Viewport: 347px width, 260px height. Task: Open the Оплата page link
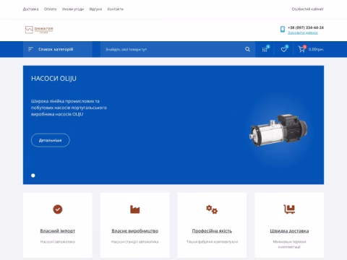pyautogui.click(x=50, y=9)
